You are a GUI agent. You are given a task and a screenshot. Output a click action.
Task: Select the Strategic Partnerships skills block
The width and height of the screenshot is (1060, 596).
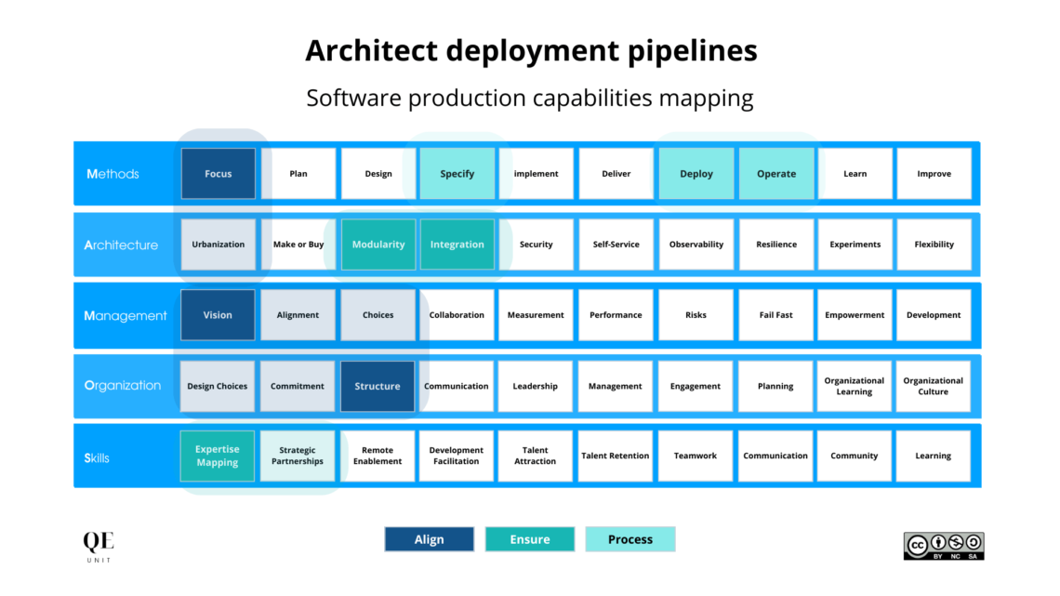tap(297, 456)
